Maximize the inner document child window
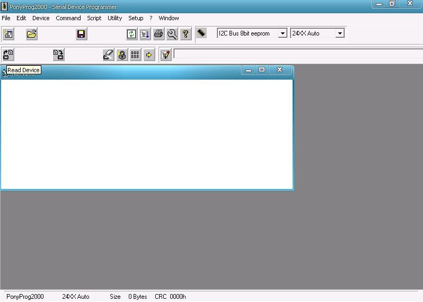This screenshot has width=423, height=302. click(262, 70)
